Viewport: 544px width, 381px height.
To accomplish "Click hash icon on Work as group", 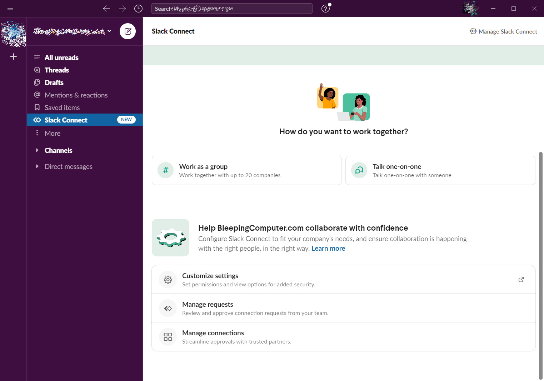I will (166, 170).
